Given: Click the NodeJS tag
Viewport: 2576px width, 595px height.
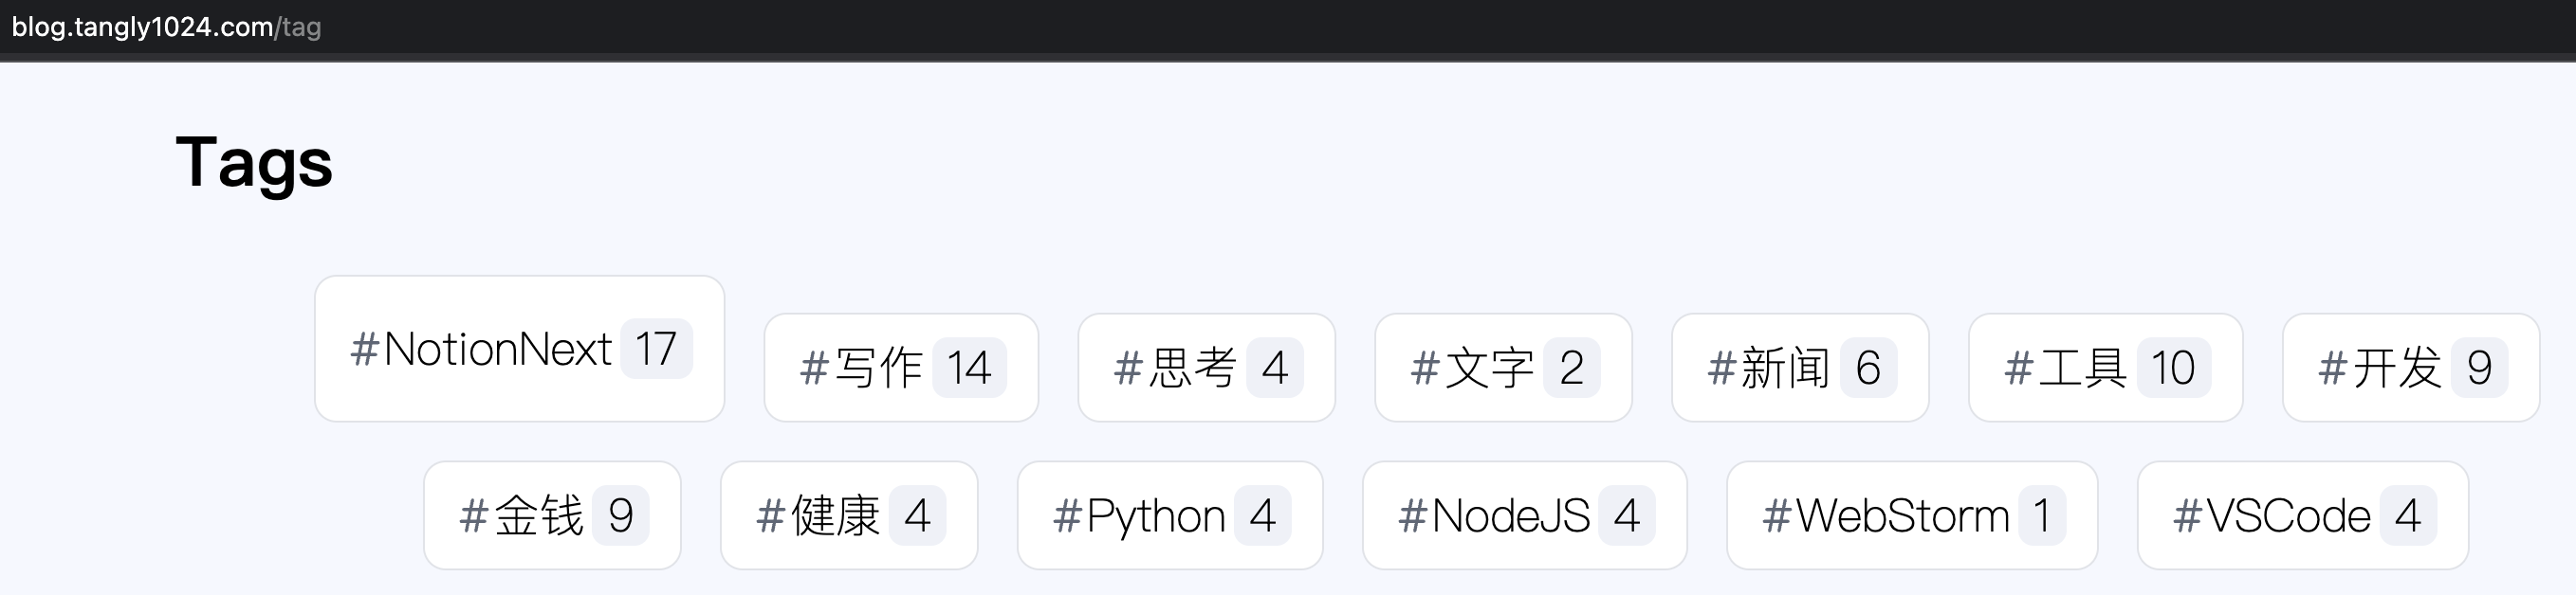Looking at the screenshot, I should (1523, 515).
